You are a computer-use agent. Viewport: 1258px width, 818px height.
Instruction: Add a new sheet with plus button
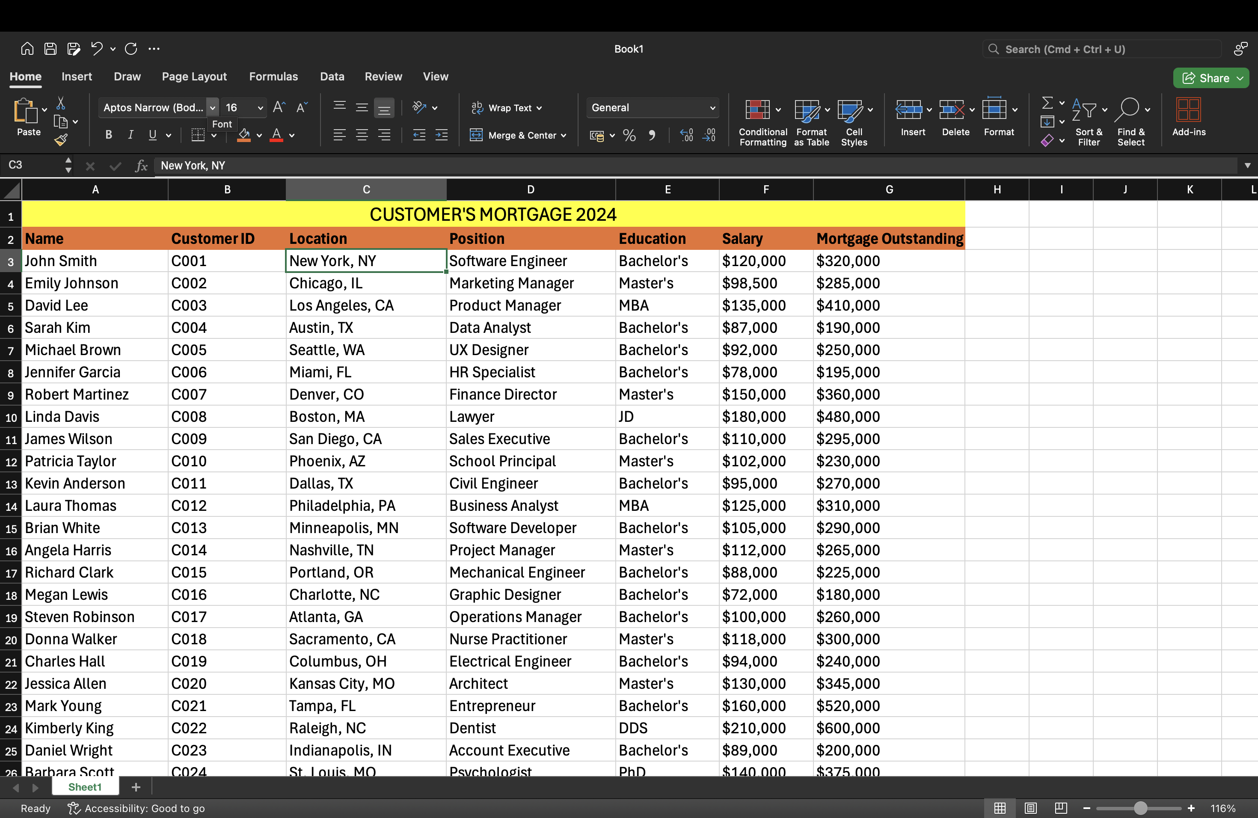tap(136, 787)
